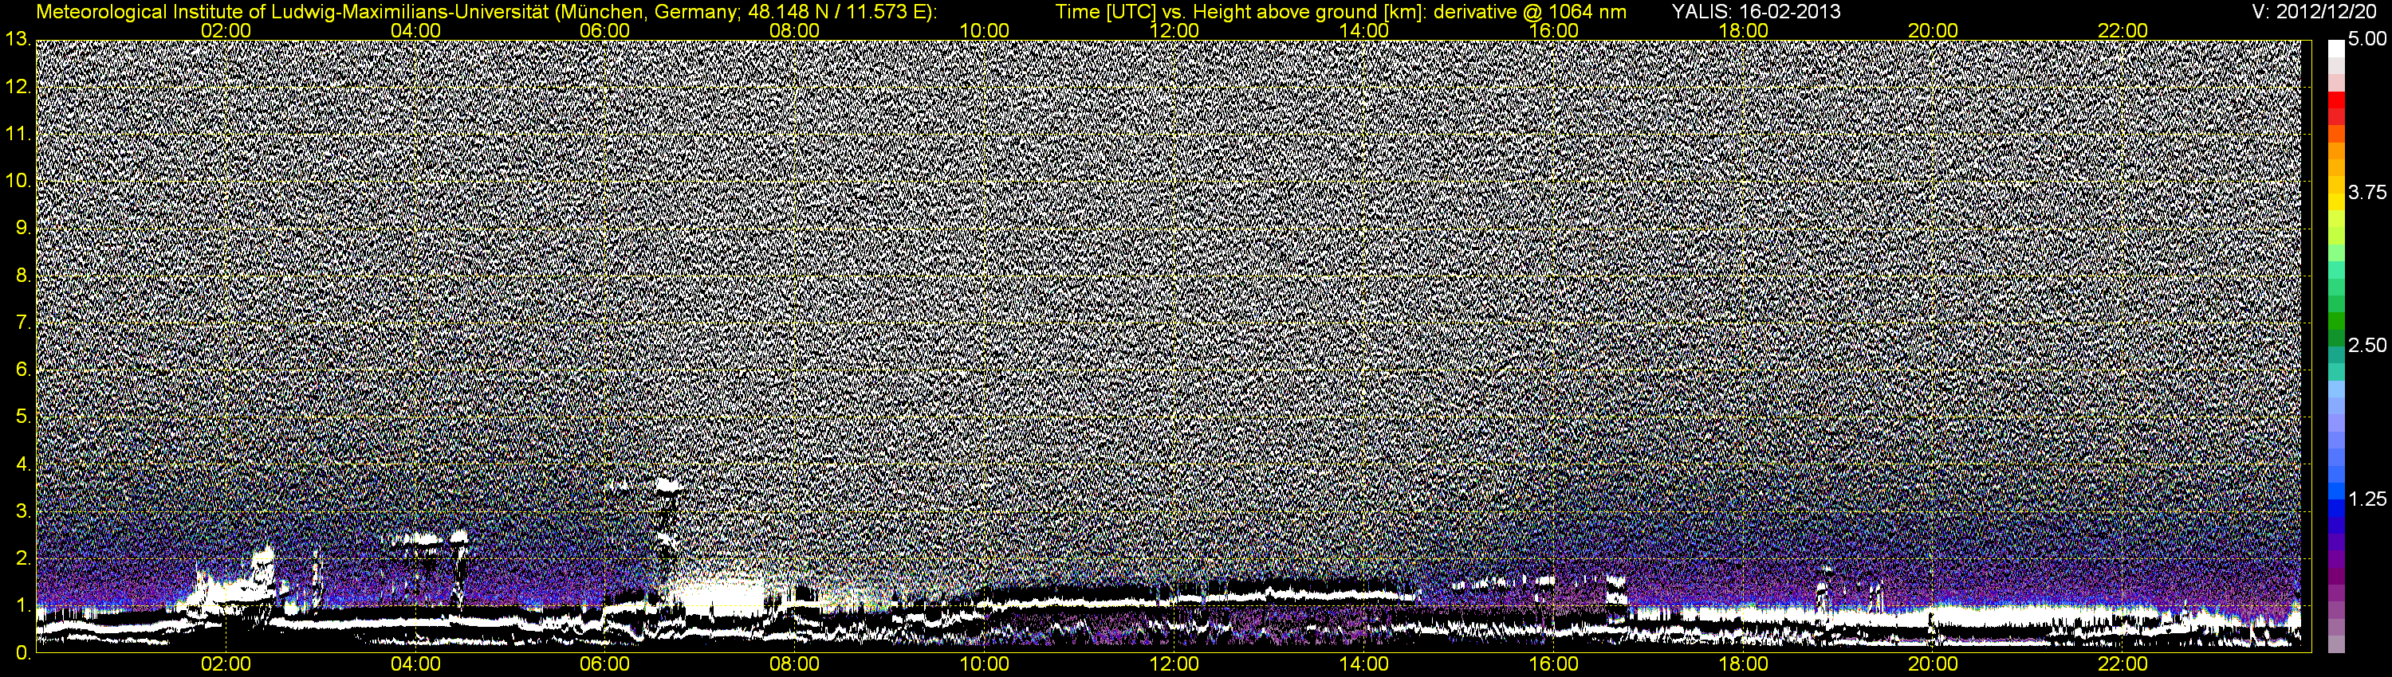Pick 14:00 on the bottom time axis
Viewport: 2392px width, 677px height.
click(x=1364, y=664)
